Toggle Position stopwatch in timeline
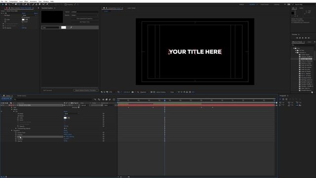316x178 pixels. tap(16, 134)
